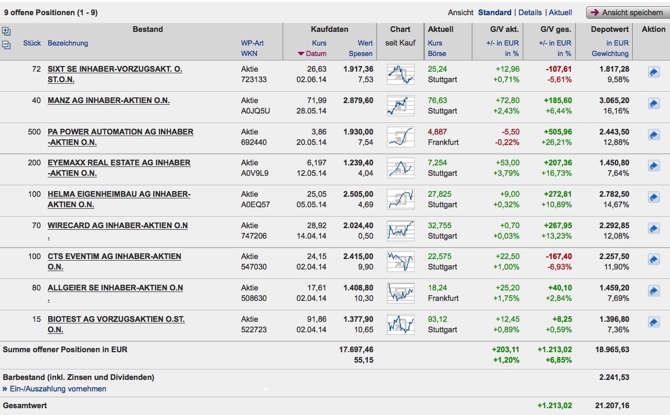Collapse all positions with the minus icon
The image size is (670, 415).
[x=6, y=45]
